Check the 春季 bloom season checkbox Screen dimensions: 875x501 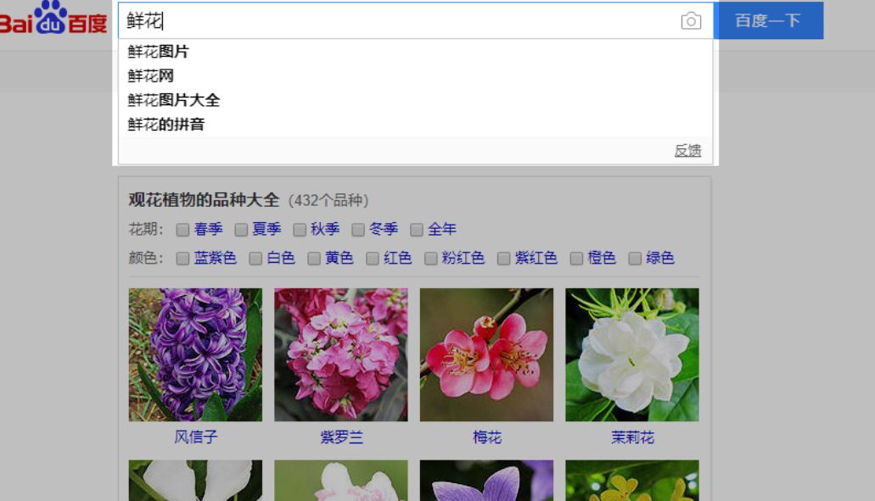(x=182, y=230)
